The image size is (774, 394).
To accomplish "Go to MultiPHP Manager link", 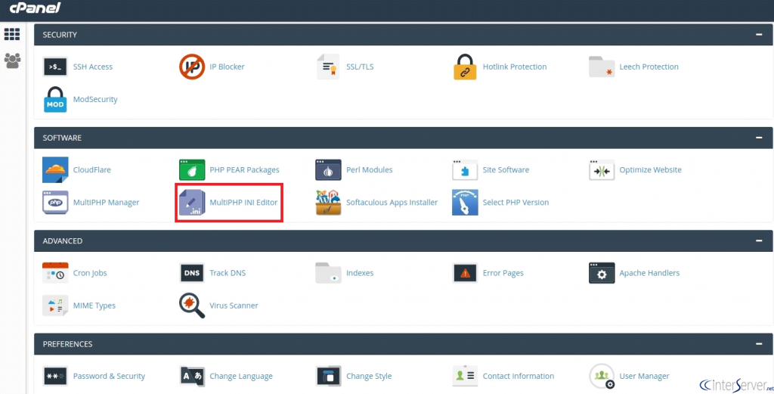I will point(106,203).
